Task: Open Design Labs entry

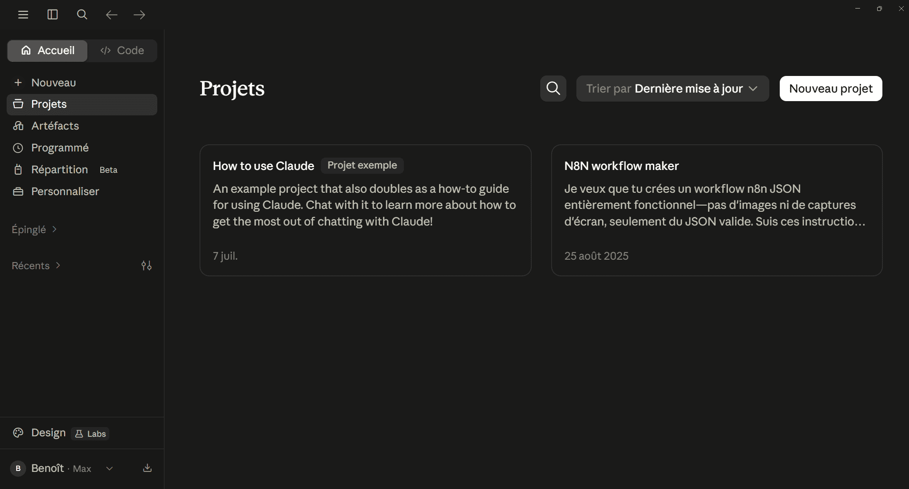Action: (82, 433)
